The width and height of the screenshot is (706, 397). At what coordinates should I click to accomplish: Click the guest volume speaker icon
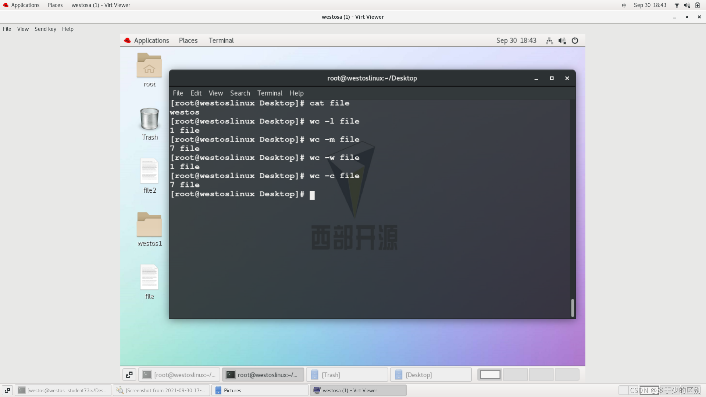(x=562, y=41)
